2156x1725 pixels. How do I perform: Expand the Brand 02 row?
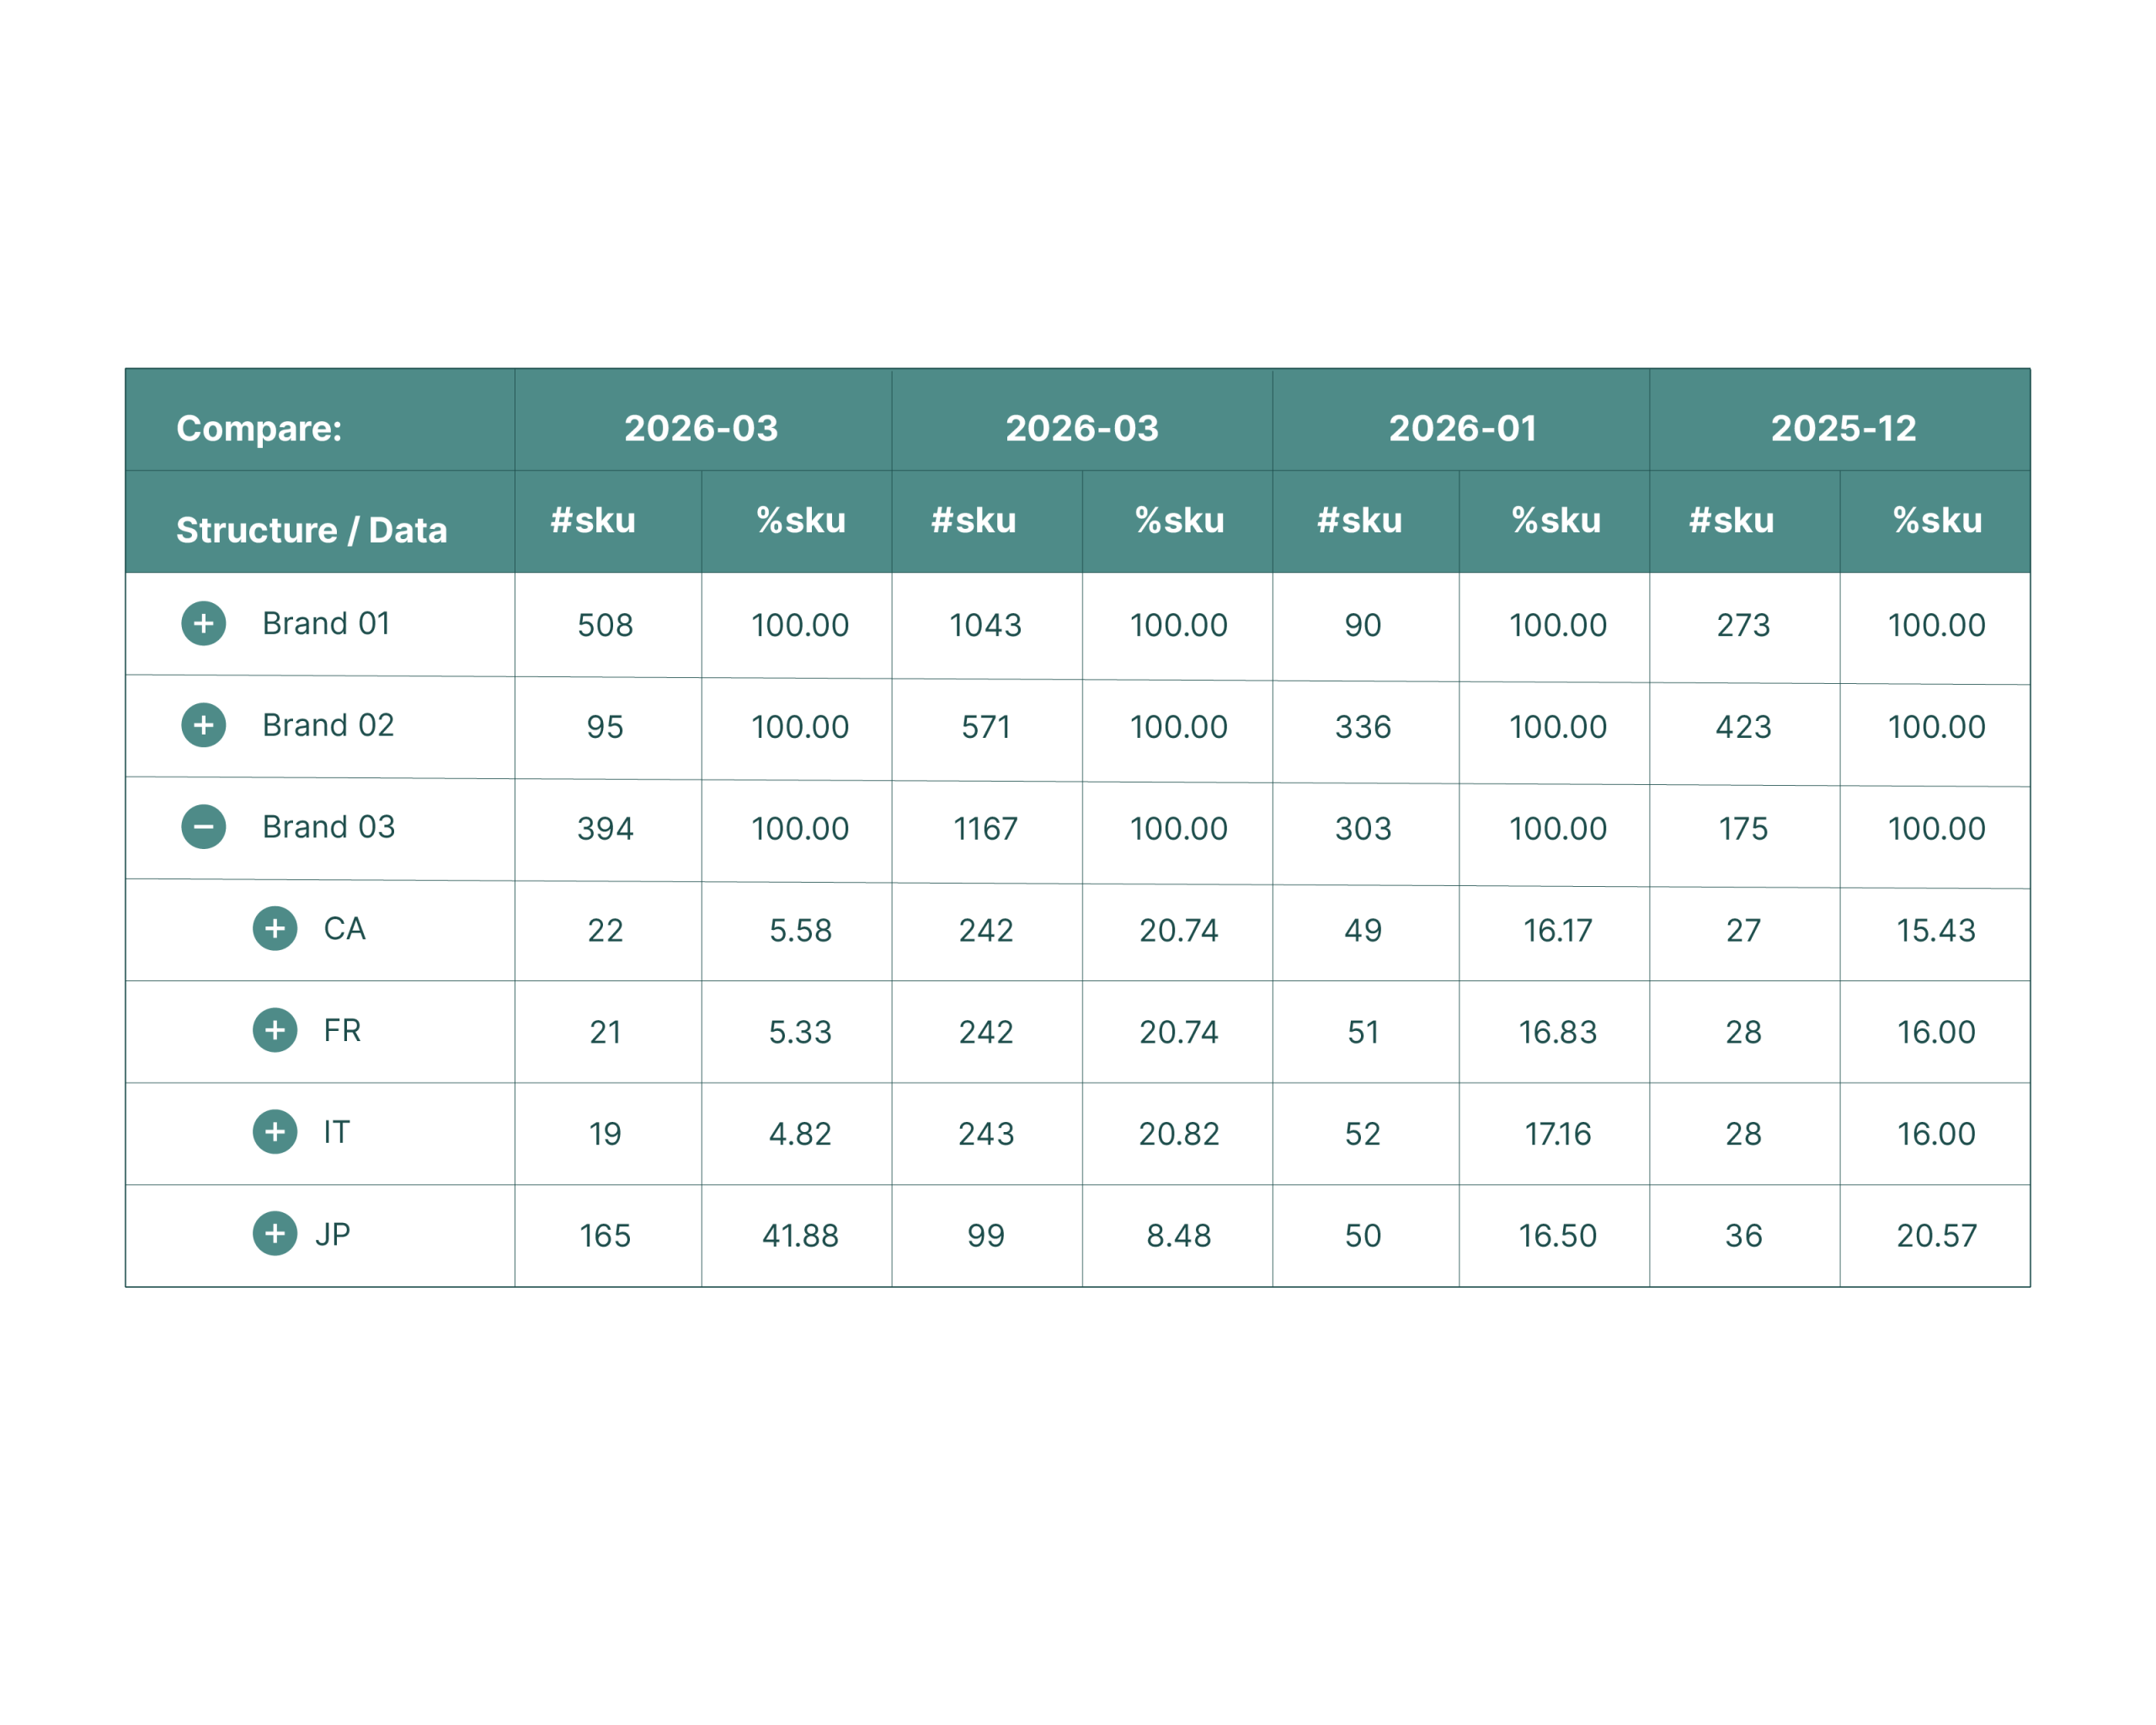point(203,725)
